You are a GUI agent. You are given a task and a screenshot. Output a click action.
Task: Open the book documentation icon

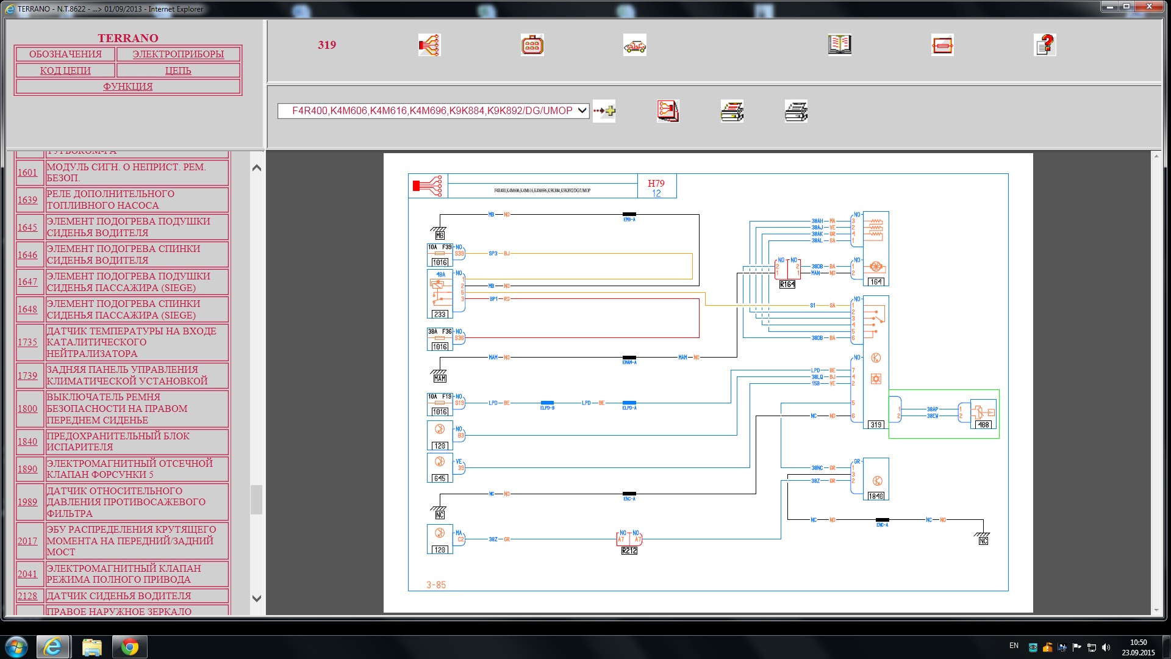839,45
